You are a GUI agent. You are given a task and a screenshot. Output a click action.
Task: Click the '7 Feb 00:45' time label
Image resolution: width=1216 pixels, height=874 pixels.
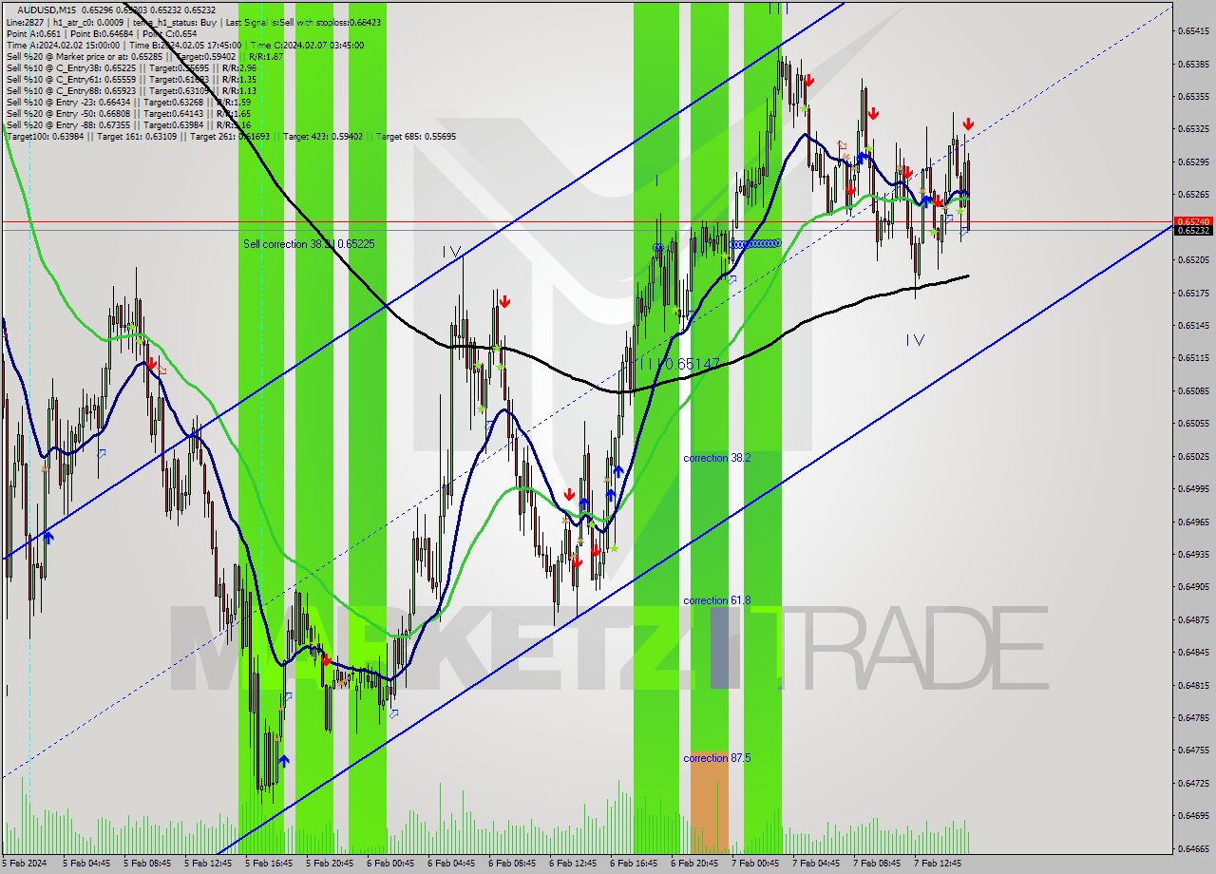pyautogui.click(x=755, y=864)
